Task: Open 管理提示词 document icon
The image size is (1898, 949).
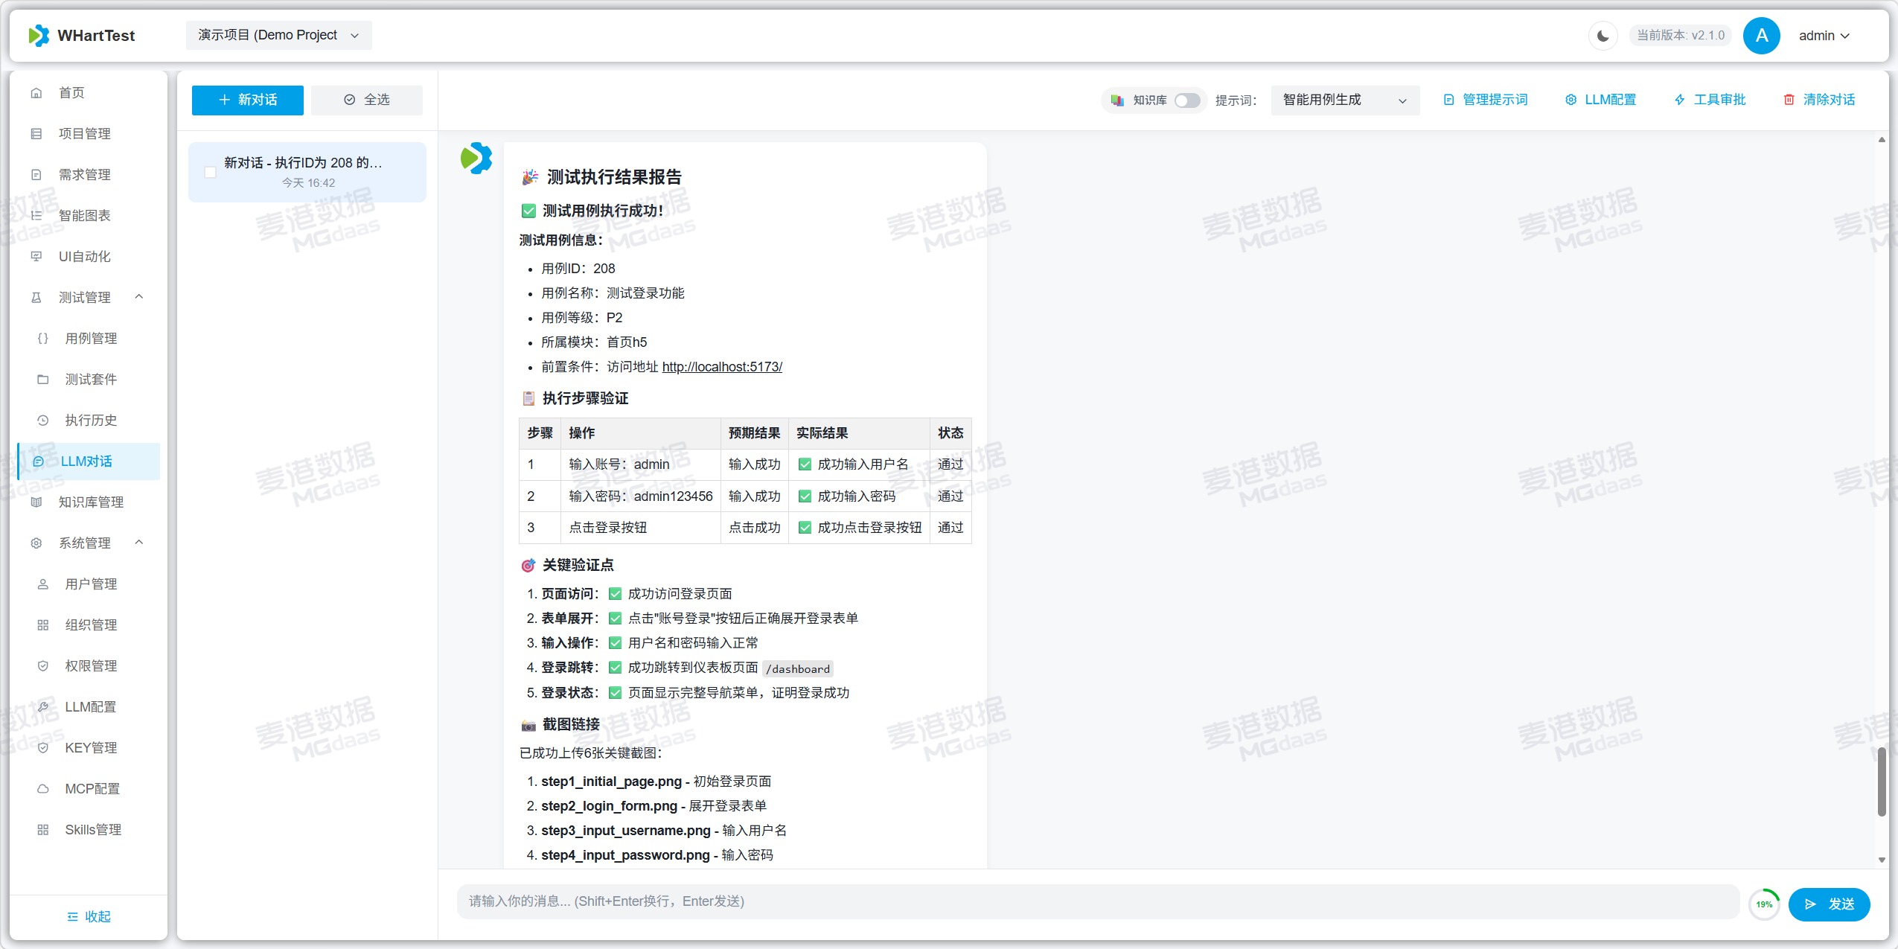Action: pos(1448,100)
